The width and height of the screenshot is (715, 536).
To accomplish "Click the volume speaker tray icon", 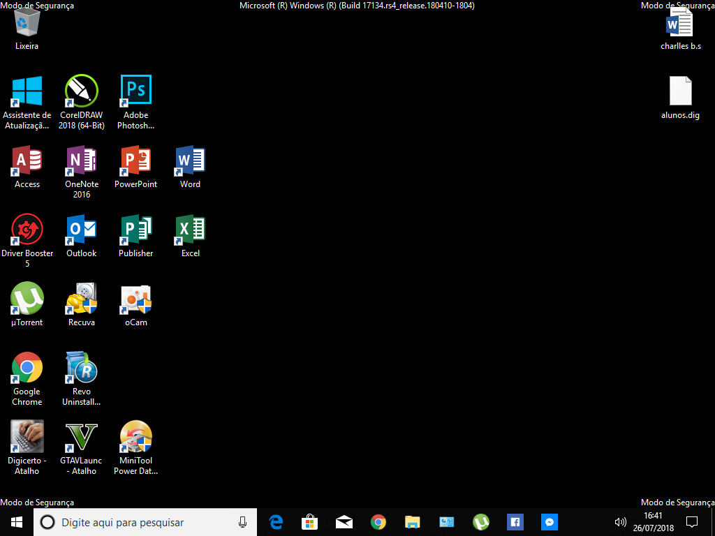I will [x=620, y=522].
